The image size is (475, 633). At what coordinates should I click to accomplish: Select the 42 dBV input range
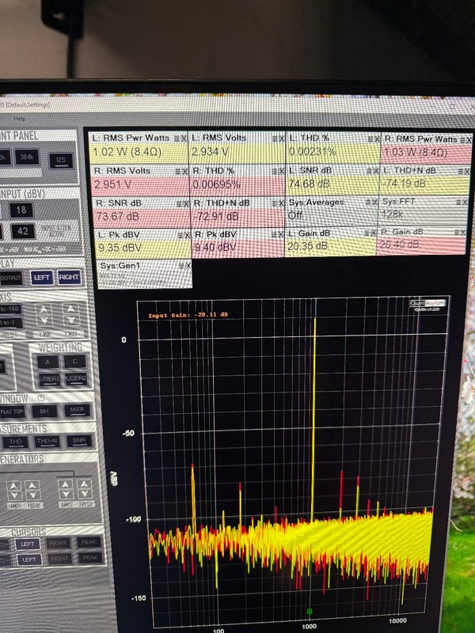[23, 231]
